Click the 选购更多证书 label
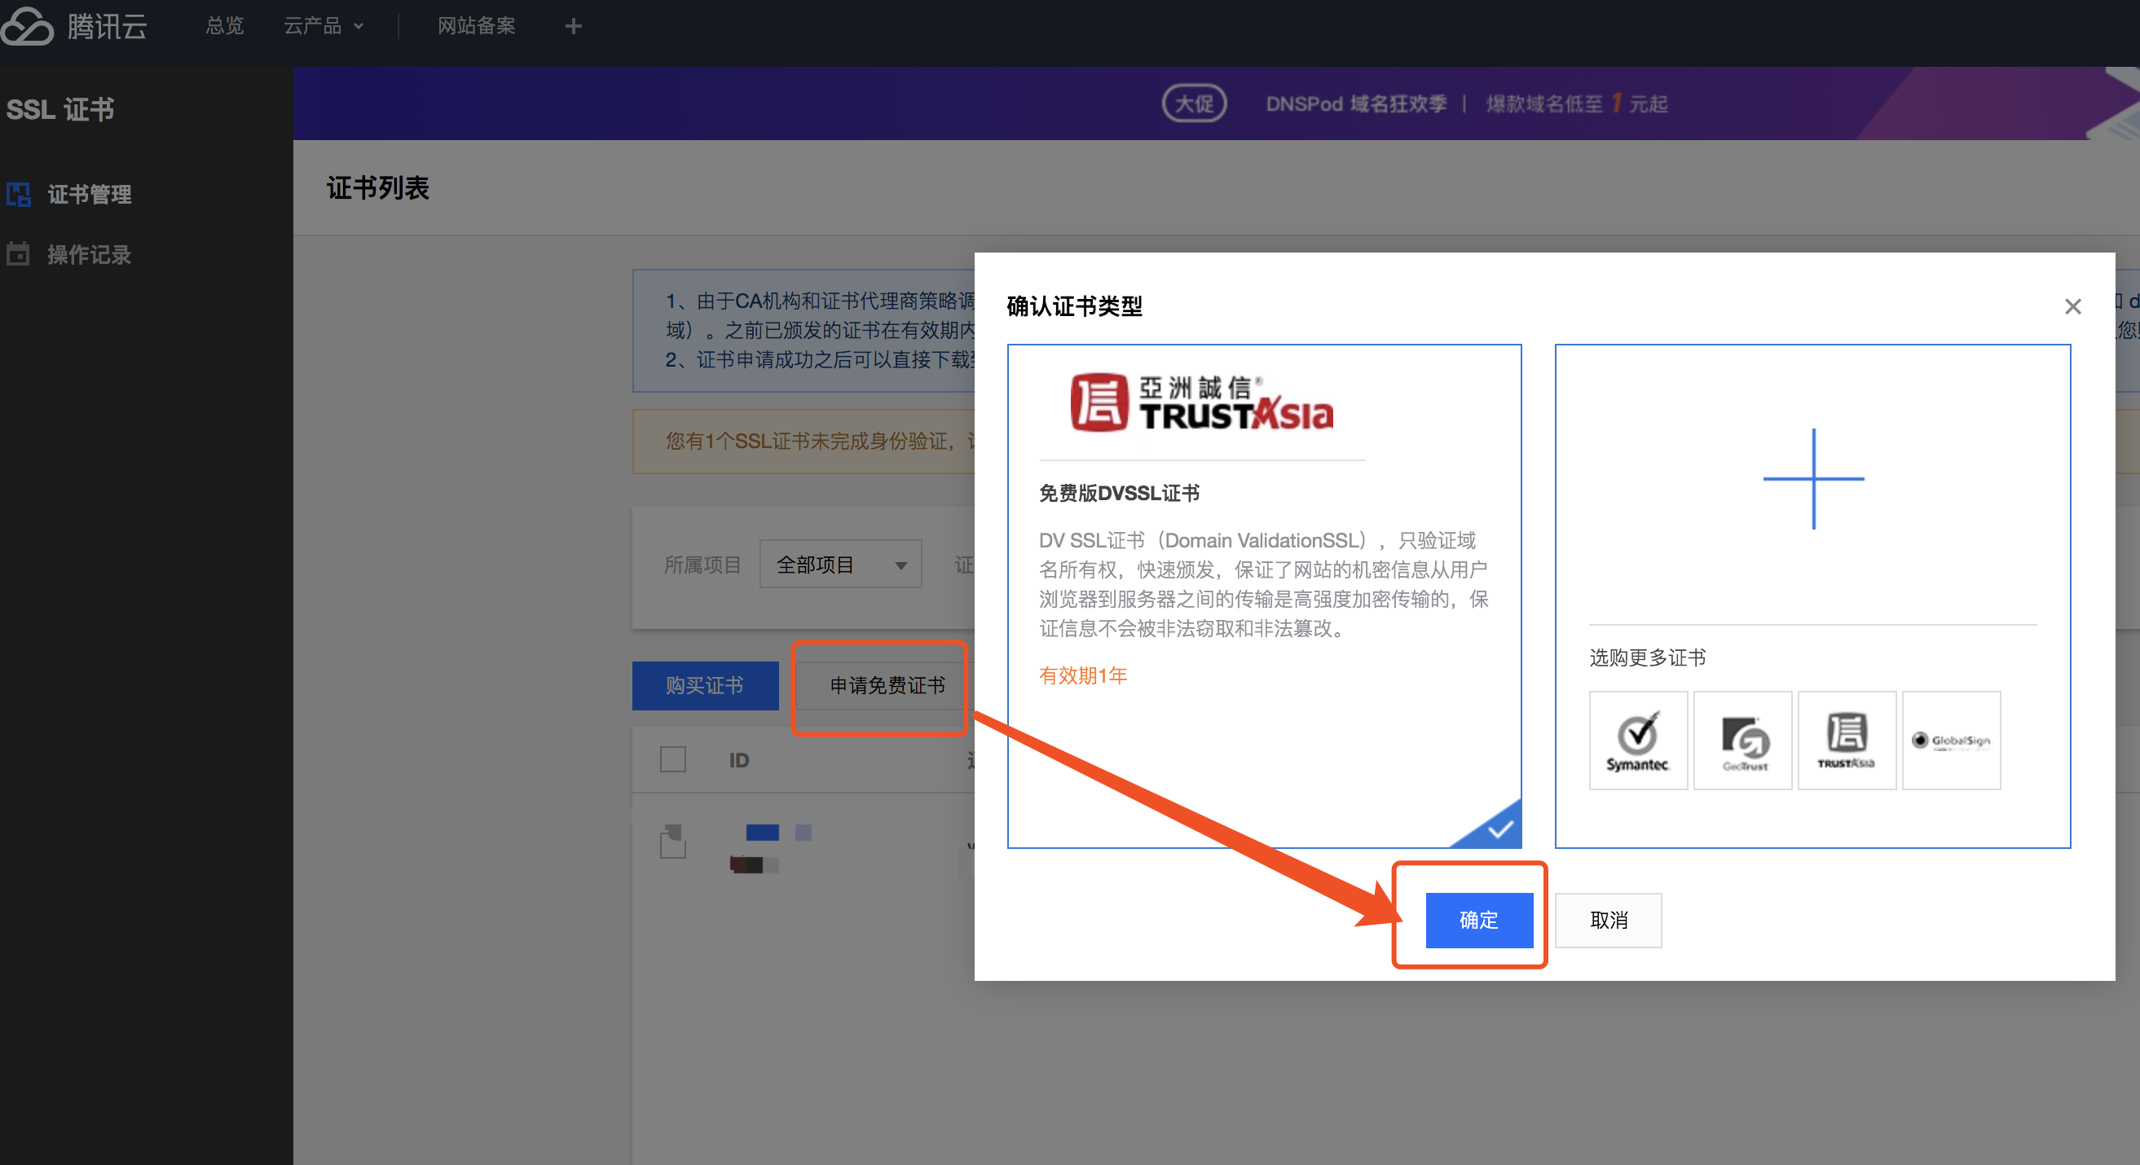 pos(1646,657)
